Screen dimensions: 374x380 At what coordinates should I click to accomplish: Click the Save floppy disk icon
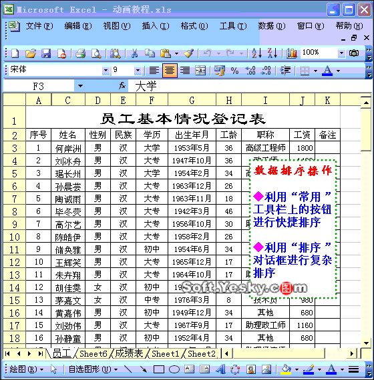click(x=46, y=53)
